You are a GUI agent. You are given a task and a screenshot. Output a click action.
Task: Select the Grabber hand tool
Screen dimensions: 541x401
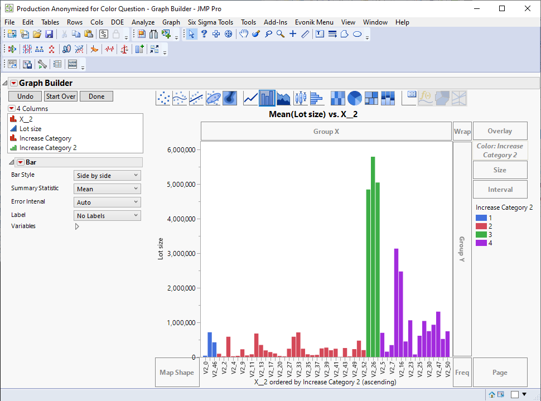(x=244, y=34)
